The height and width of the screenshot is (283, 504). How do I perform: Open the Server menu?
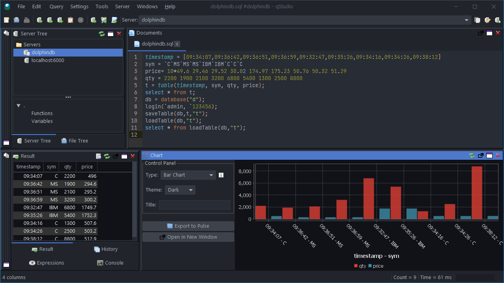[122, 7]
